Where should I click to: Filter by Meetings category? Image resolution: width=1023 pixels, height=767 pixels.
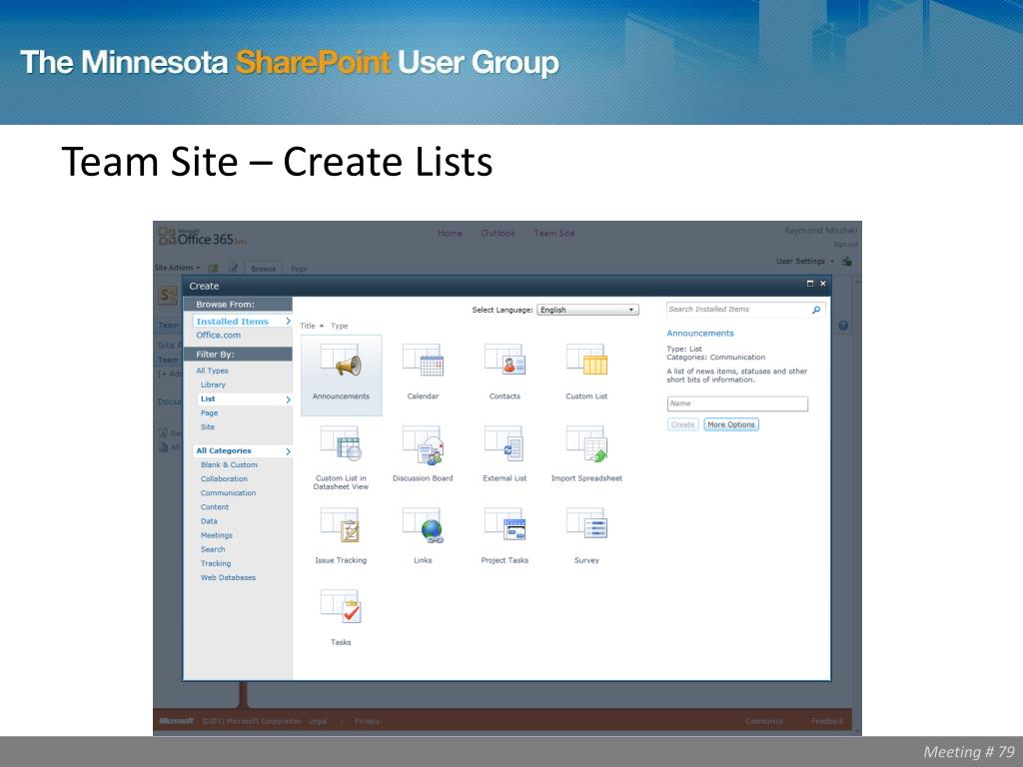(x=217, y=535)
